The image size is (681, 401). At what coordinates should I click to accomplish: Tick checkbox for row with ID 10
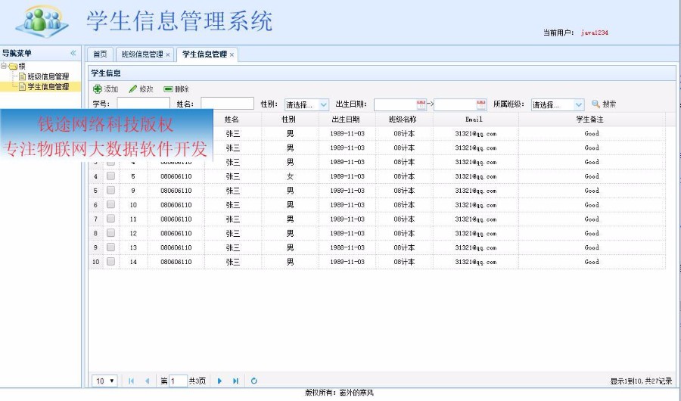click(x=110, y=204)
